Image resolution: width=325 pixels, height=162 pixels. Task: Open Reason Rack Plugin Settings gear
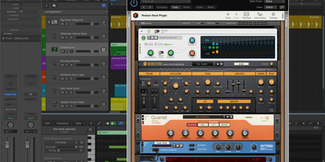point(273,14)
